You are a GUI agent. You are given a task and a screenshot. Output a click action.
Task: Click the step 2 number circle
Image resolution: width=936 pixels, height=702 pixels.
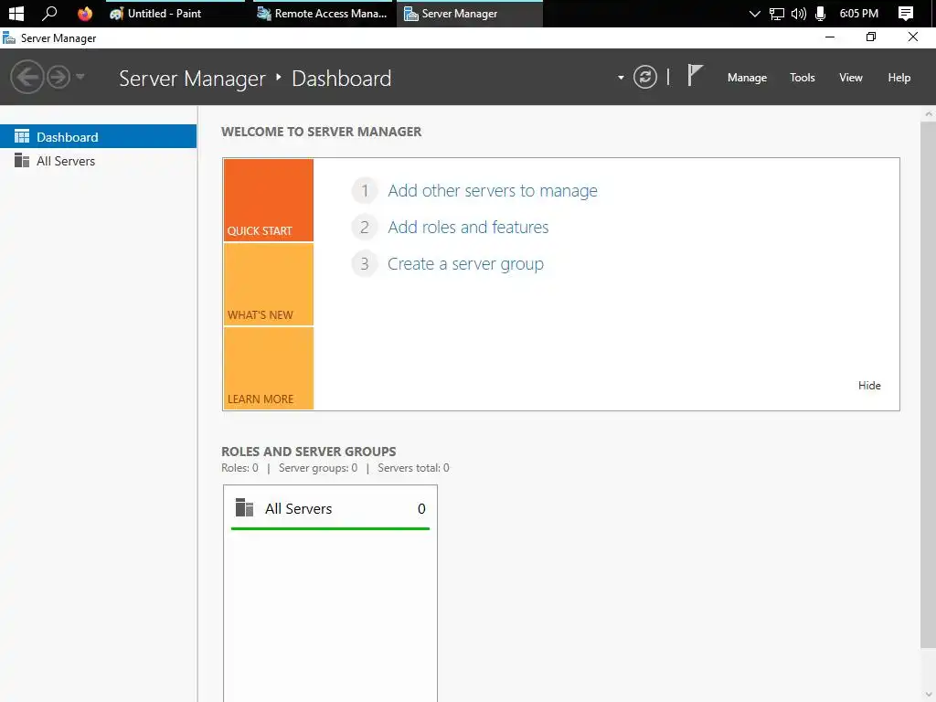[364, 227]
